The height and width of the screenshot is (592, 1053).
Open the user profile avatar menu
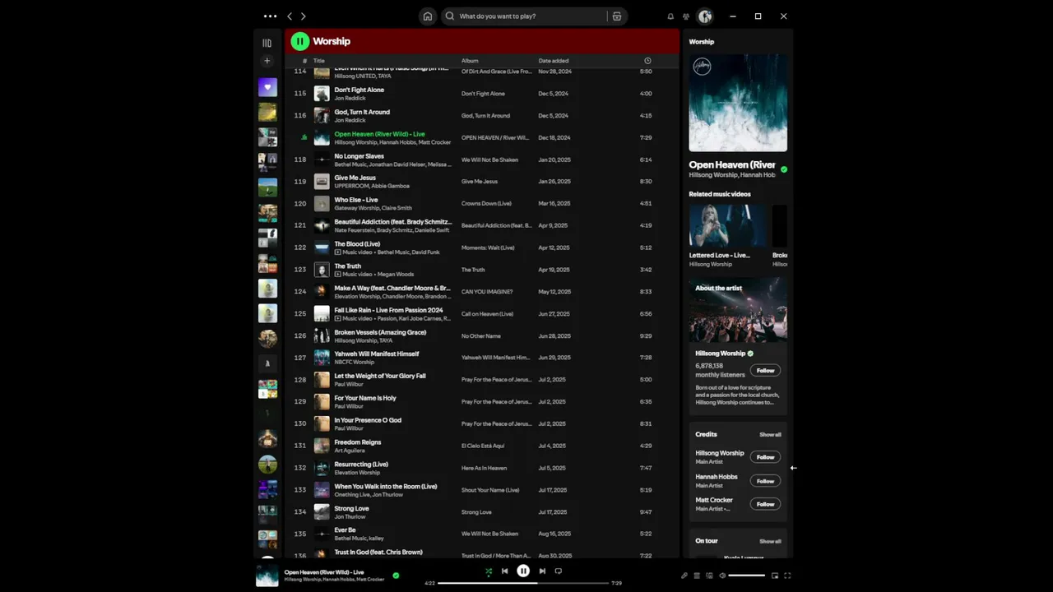(x=705, y=16)
